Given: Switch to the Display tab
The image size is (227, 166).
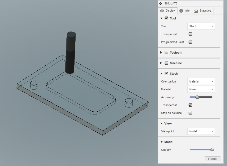Looking at the screenshot, I should click(168, 11).
